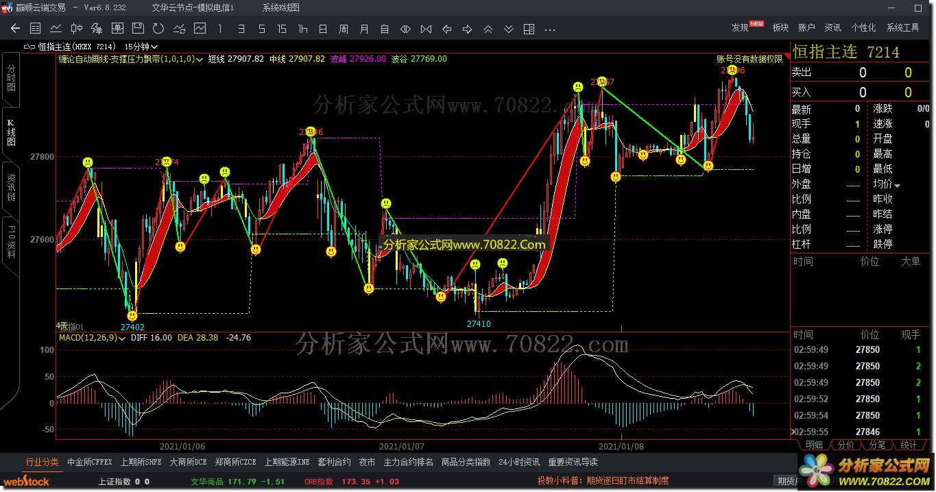The width and height of the screenshot is (936, 492).
Task: Click the compress chart horizontally icon
Action: (426, 29)
